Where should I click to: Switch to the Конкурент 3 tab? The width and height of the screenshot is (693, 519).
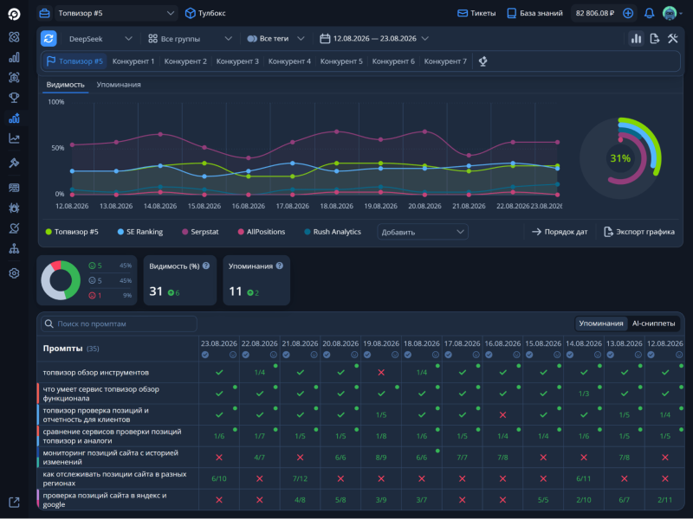click(237, 61)
